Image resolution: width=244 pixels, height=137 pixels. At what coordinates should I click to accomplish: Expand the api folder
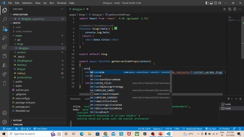click(19, 40)
